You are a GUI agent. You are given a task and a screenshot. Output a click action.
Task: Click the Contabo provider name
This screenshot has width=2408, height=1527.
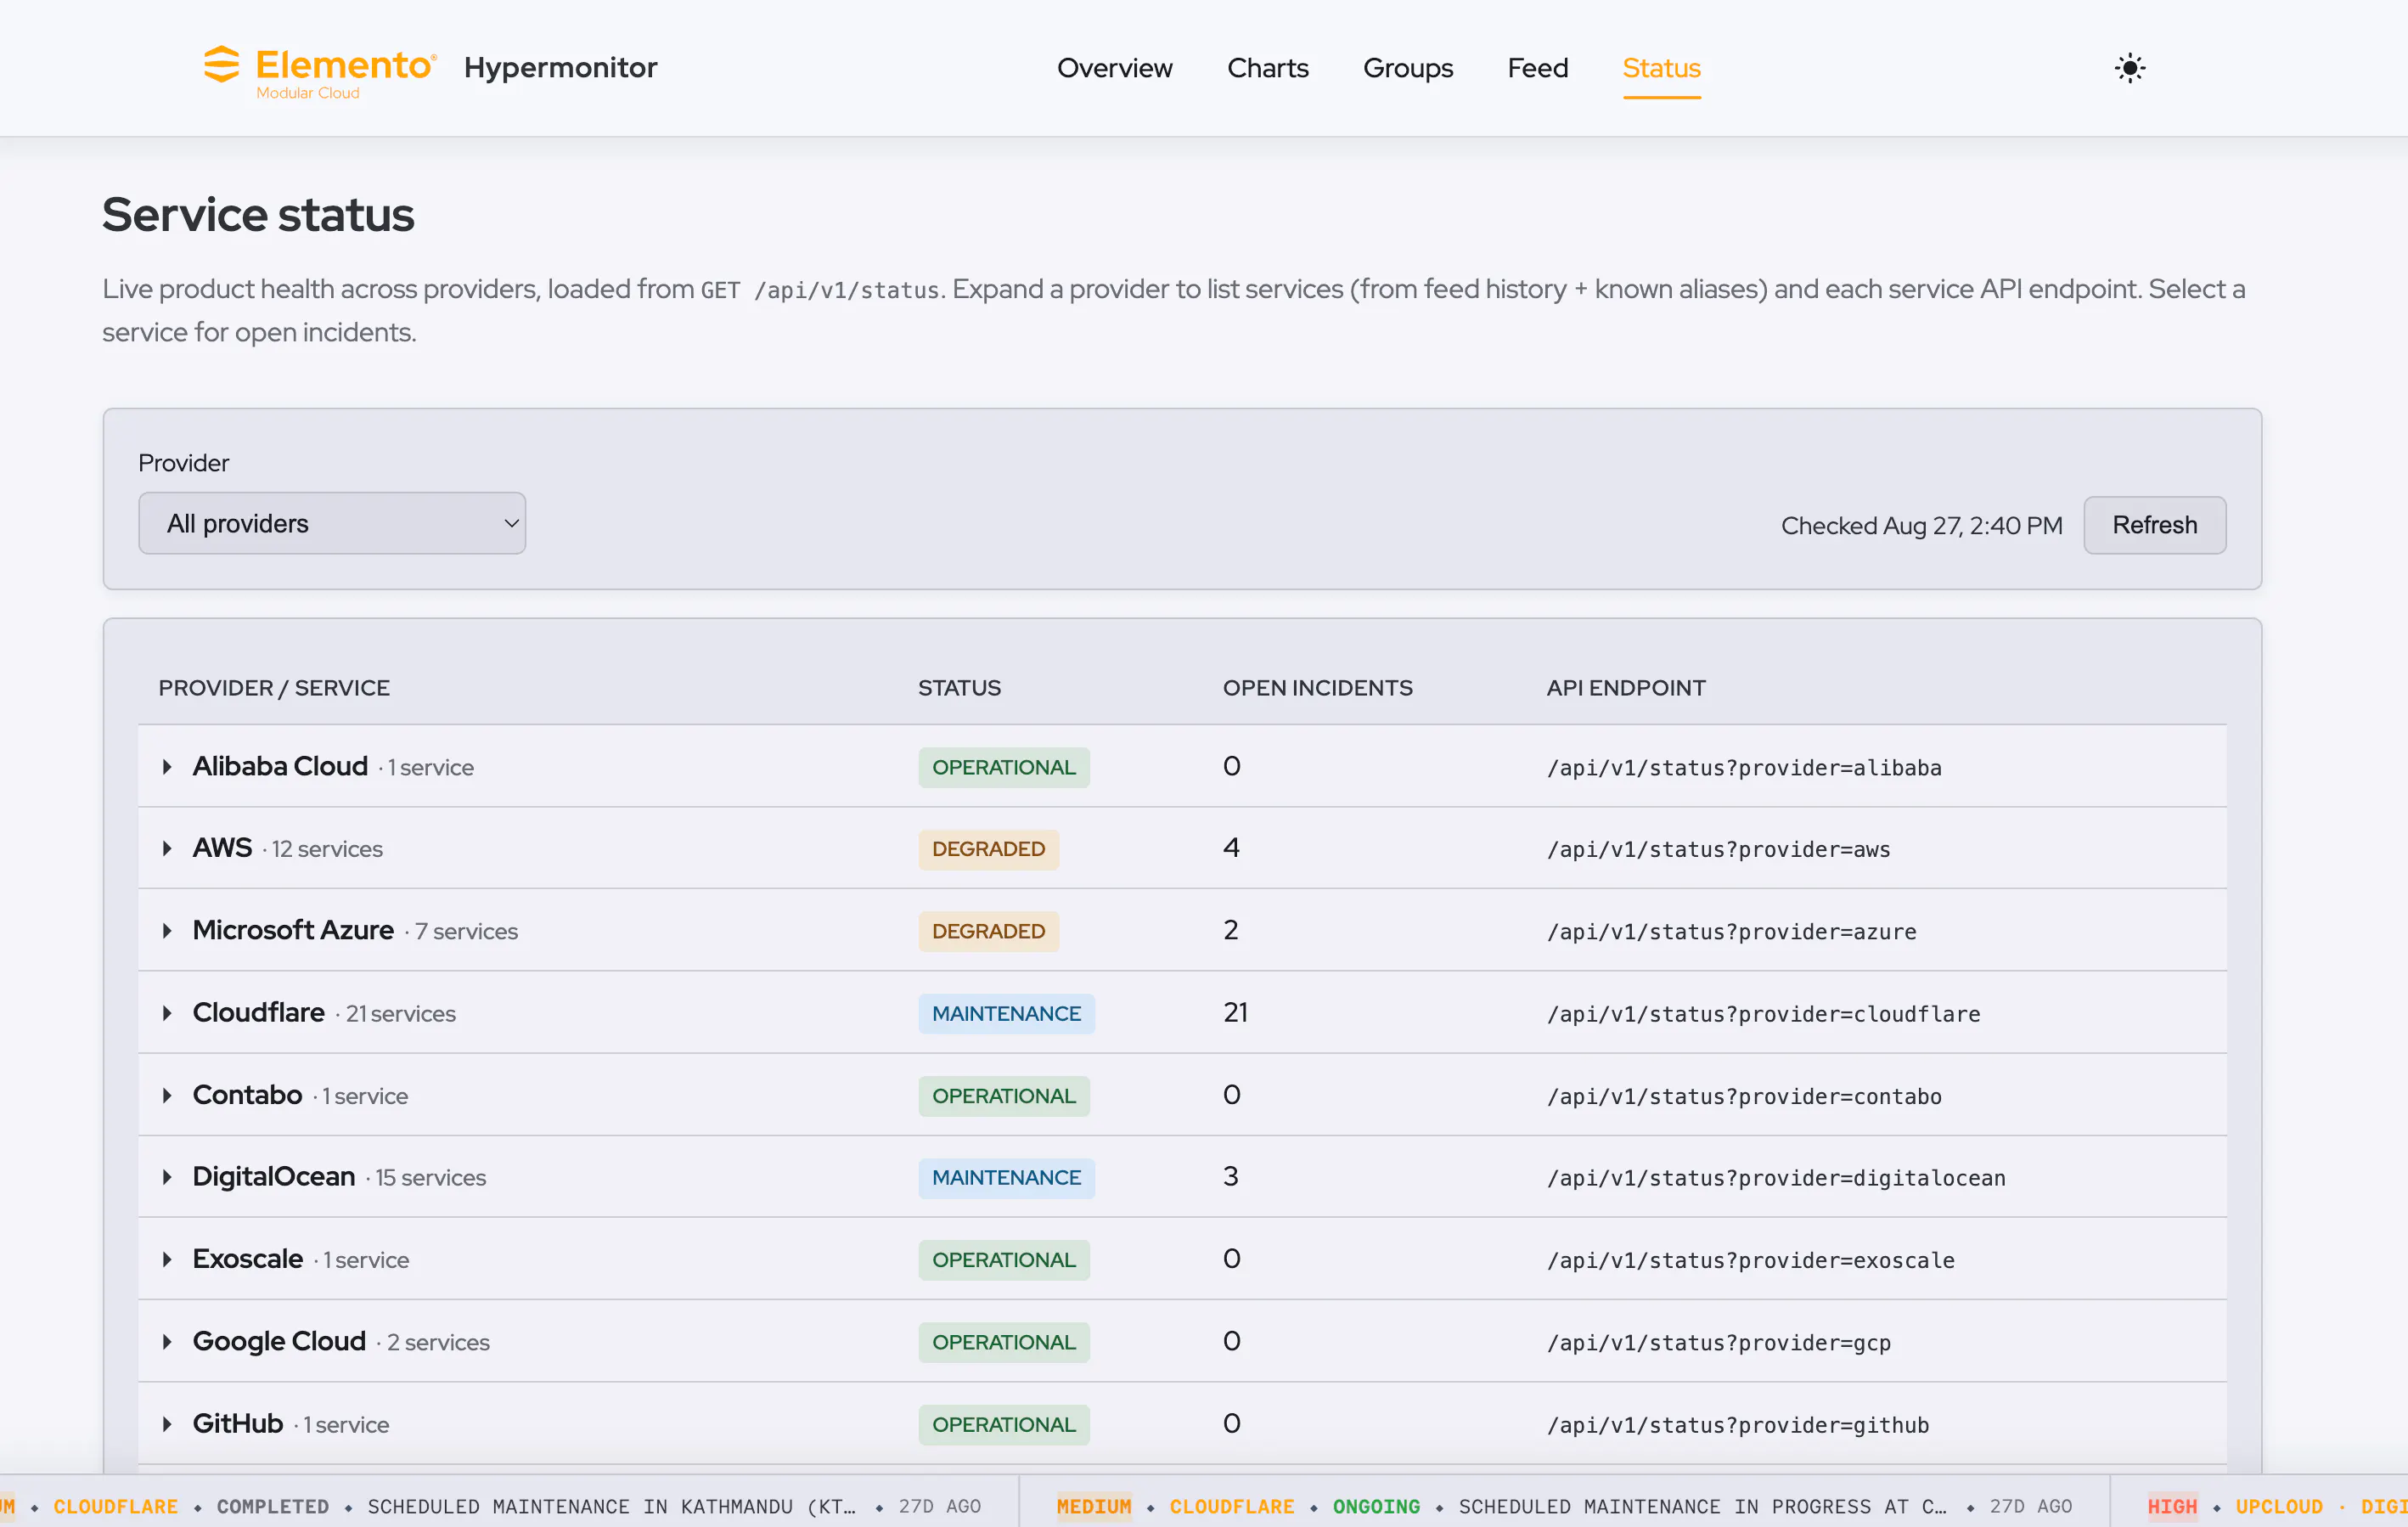(247, 1095)
